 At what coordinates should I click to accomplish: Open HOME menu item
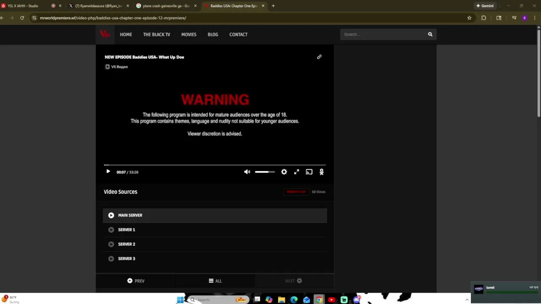point(126,35)
